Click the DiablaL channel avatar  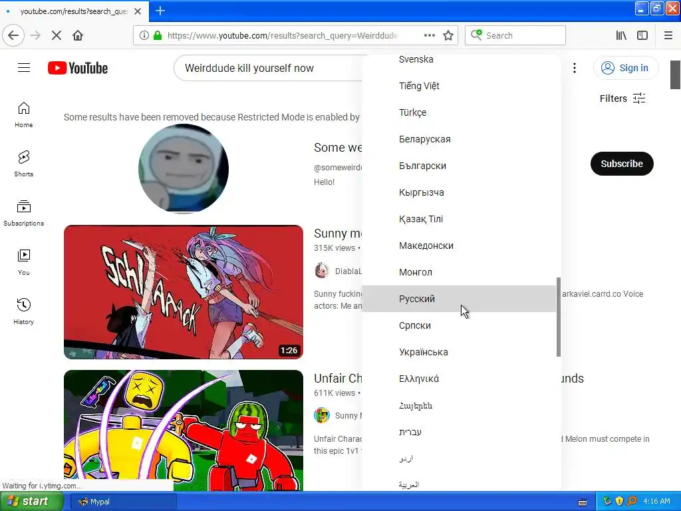tap(321, 271)
